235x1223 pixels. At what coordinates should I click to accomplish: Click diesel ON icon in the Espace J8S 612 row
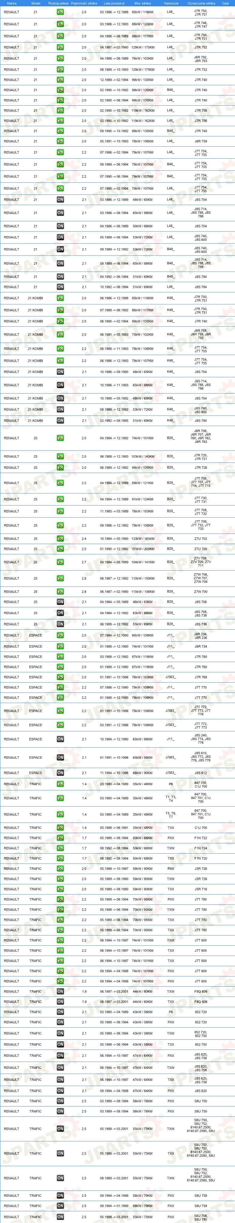pos(60,773)
